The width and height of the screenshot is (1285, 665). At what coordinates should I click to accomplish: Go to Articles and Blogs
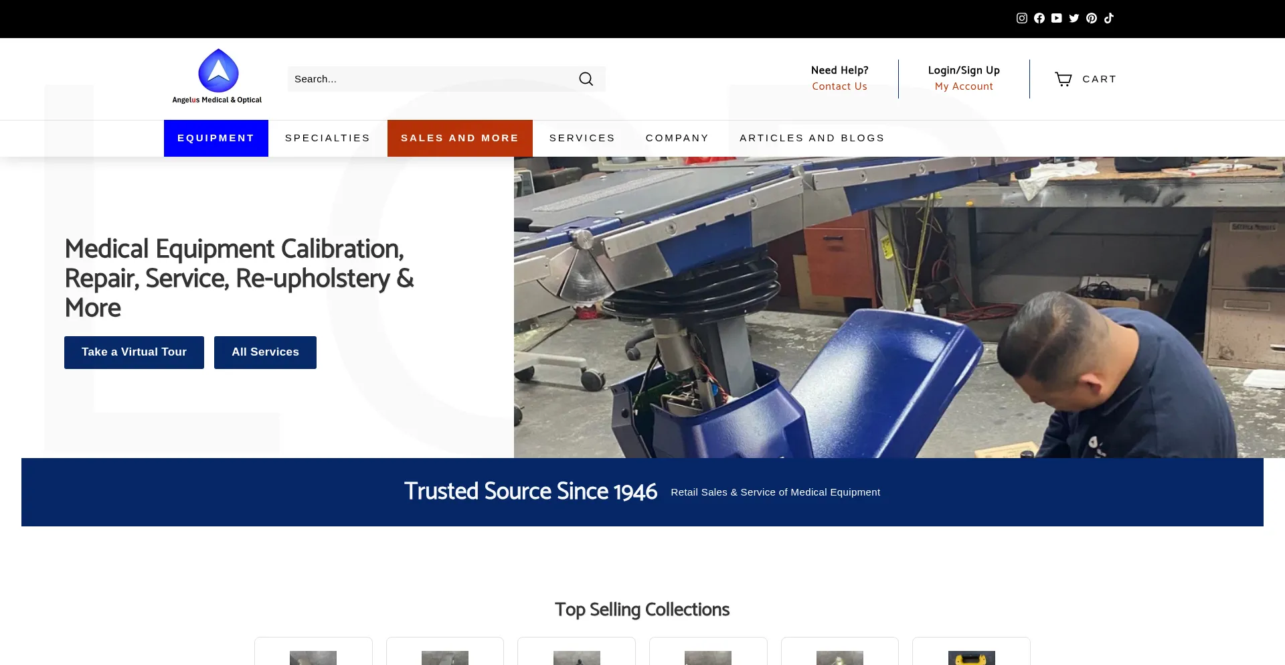(x=811, y=138)
